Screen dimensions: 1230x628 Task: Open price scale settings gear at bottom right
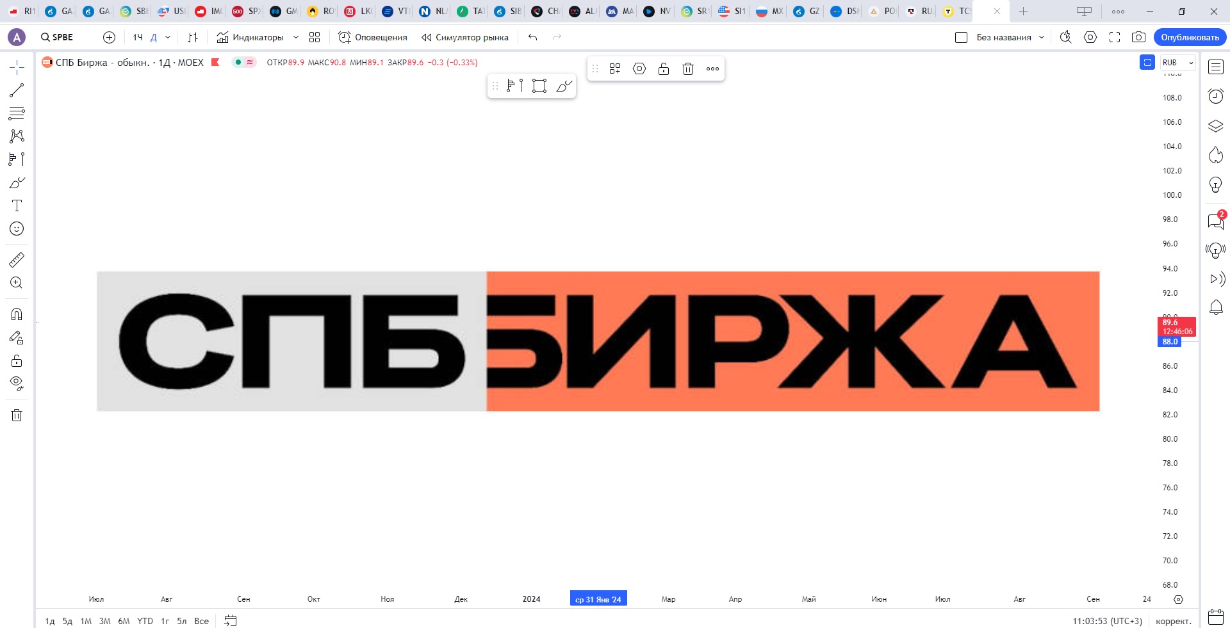(1178, 600)
